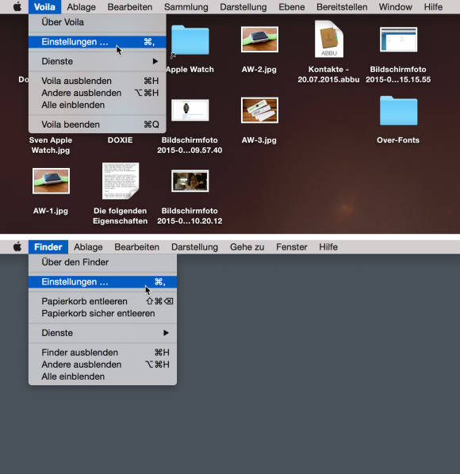
Task: Choose Alle einblenden in Finder menu
Action: (x=103, y=377)
